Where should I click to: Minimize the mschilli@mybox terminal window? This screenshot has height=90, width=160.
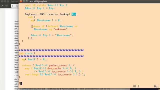24,1
